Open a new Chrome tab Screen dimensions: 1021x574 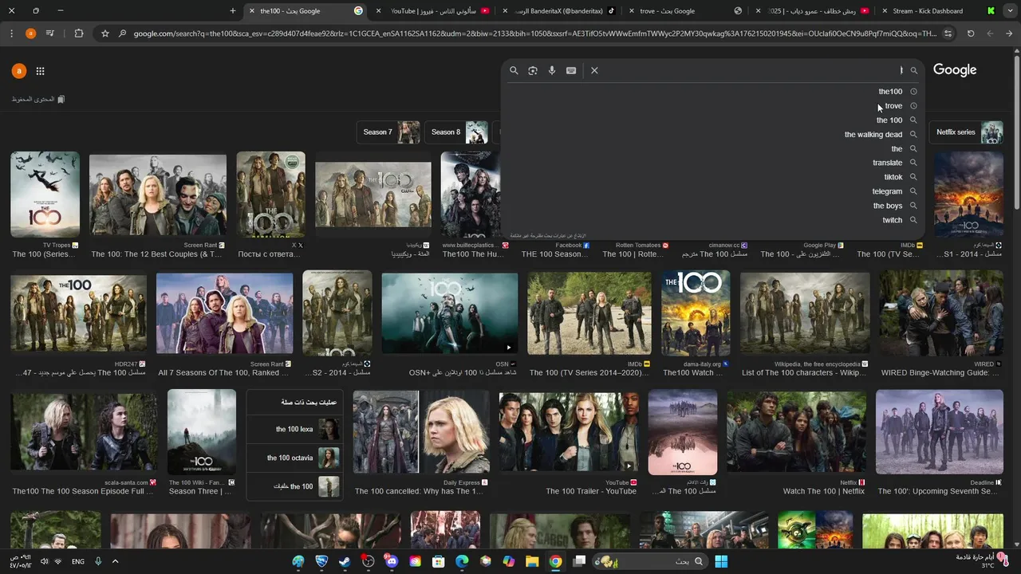pos(233,11)
